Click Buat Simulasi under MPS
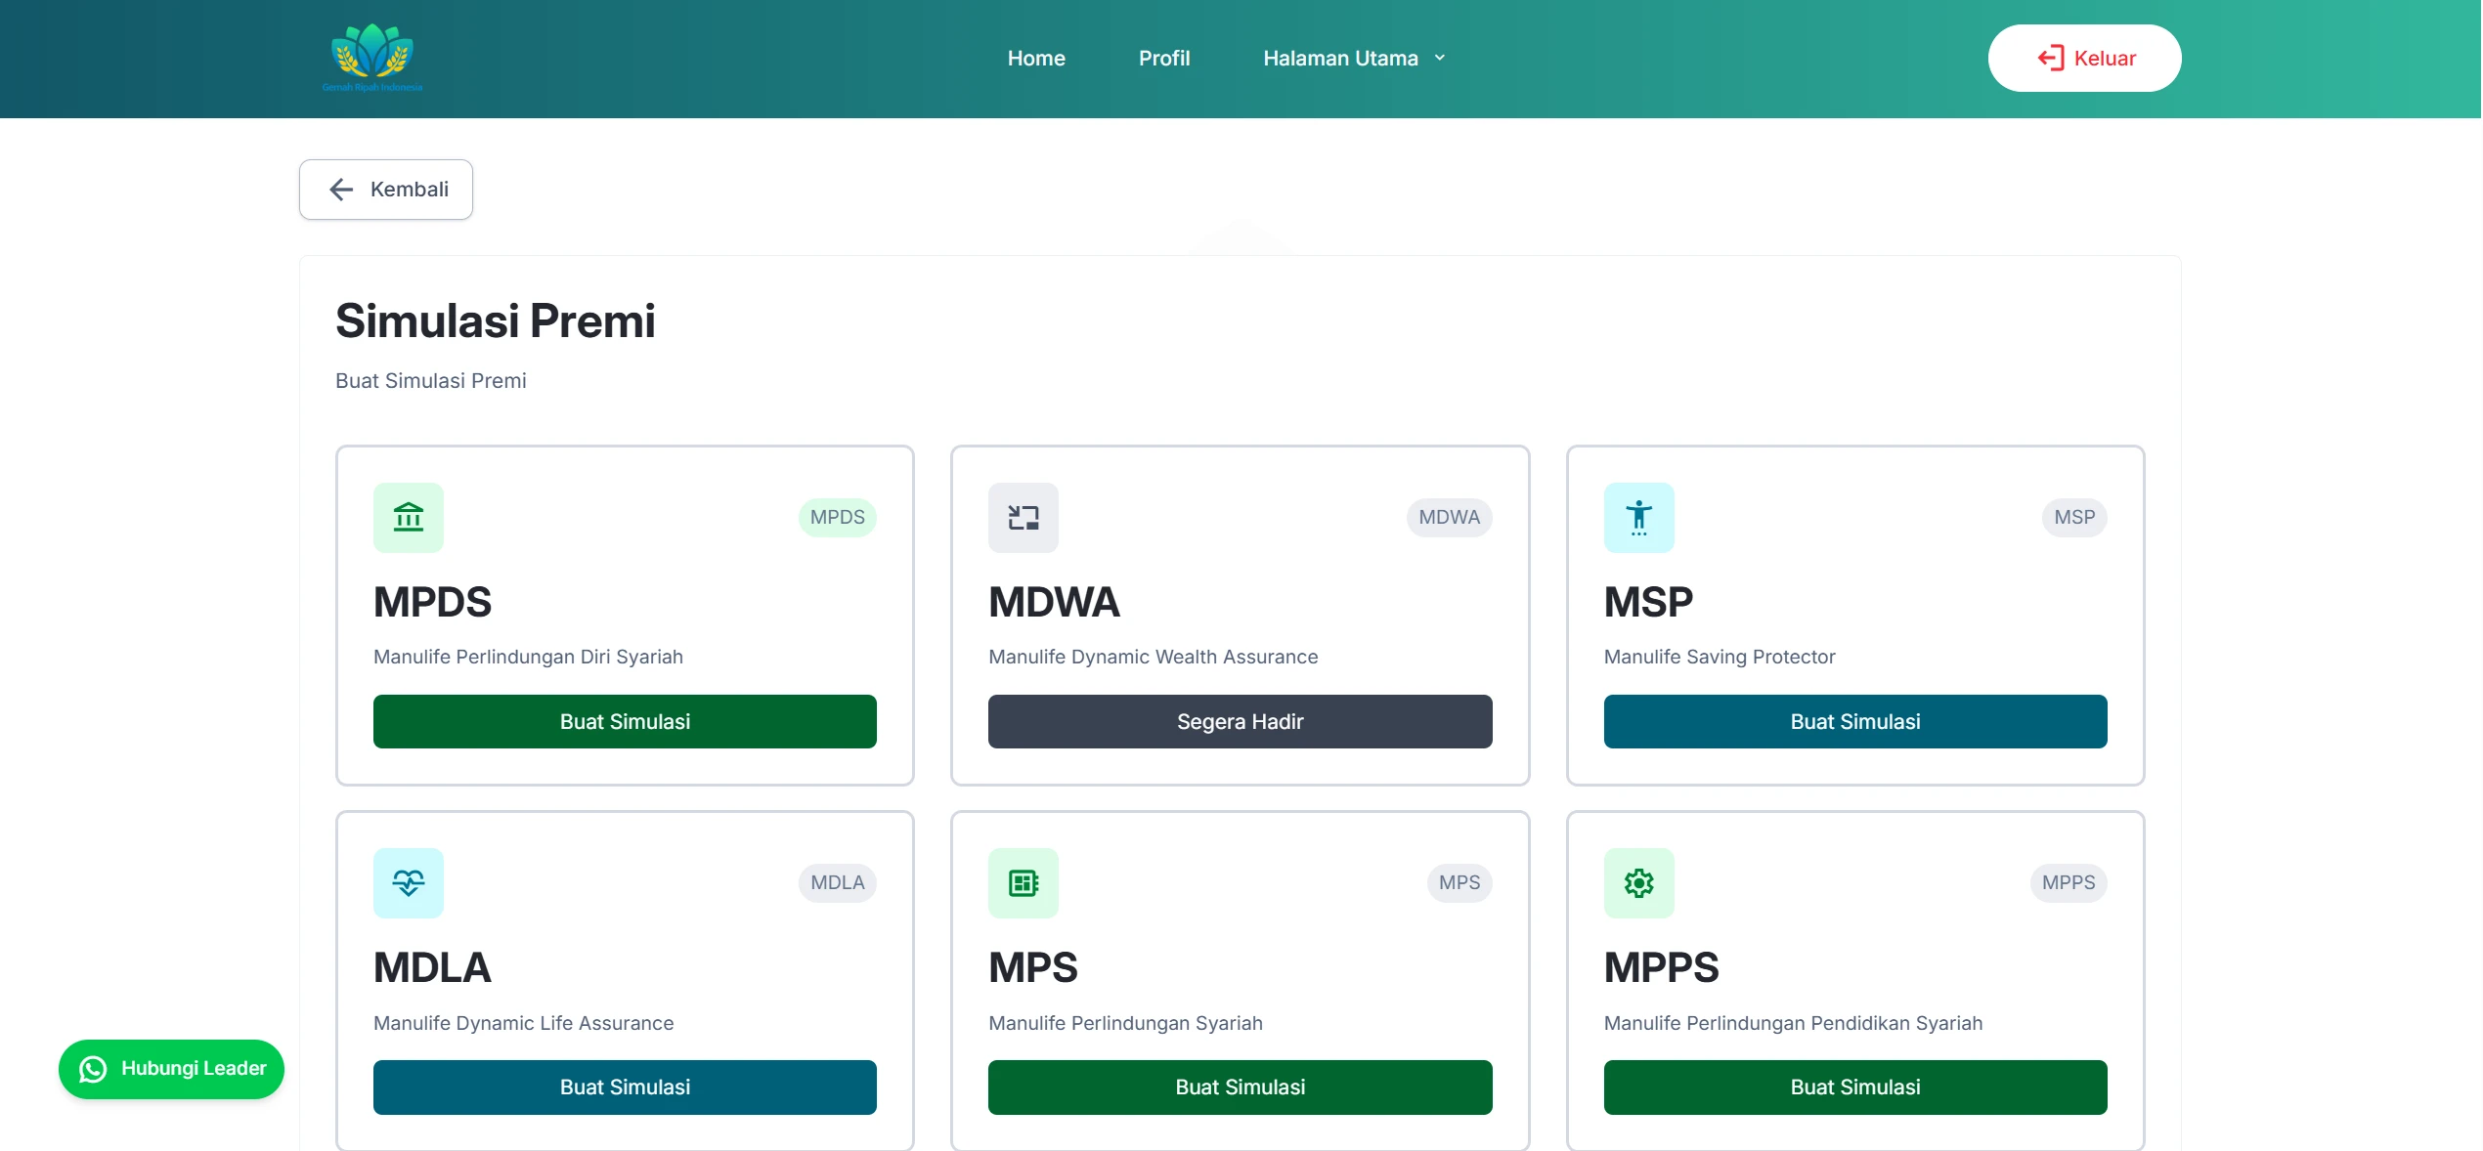Viewport: 2483px width, 1151px height. click(x=1240, y=1087)
